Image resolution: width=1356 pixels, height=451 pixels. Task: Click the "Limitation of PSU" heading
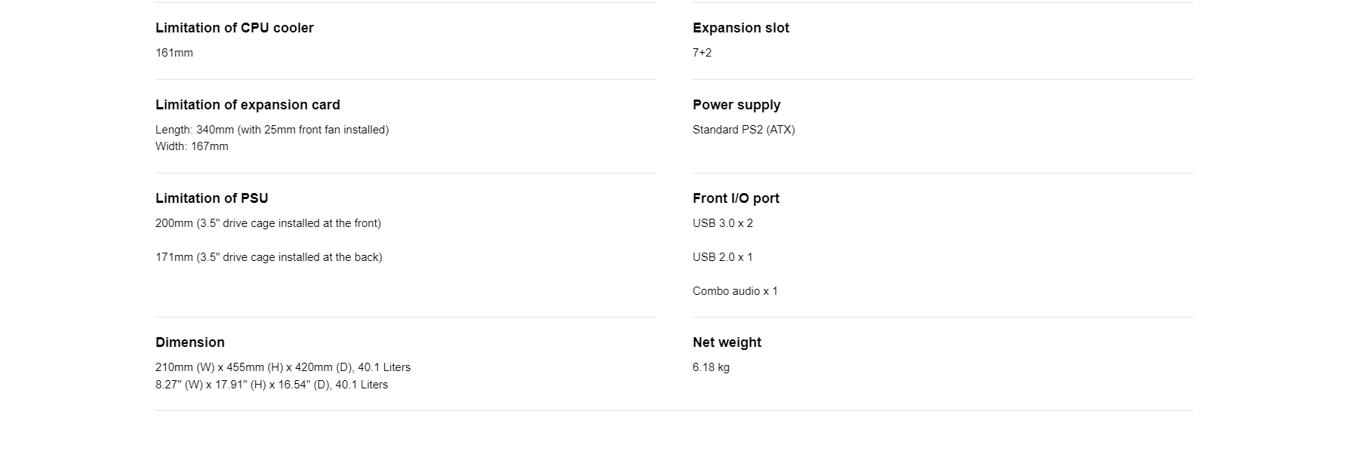pyautogui.click(x=211, y=198)
